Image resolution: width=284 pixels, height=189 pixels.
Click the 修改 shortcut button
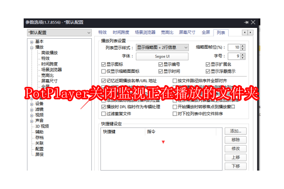click(x=236, y=149)
